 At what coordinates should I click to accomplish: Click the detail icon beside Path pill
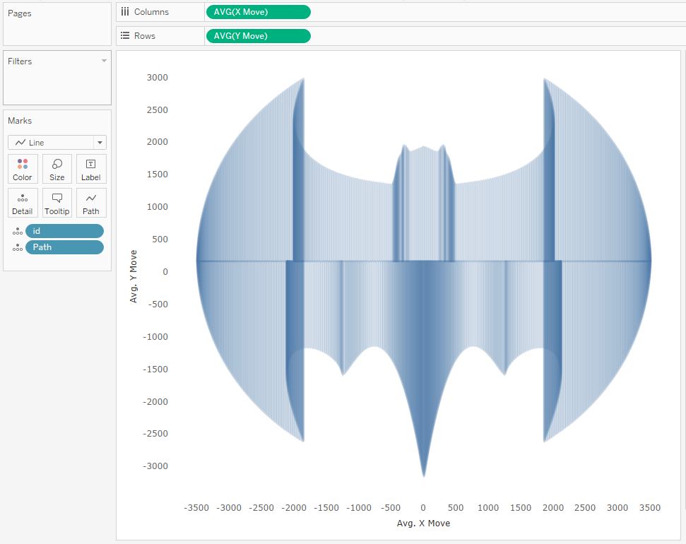tap(18, 248)
